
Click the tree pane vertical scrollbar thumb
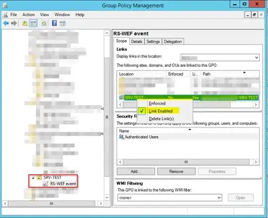[107, 117]
